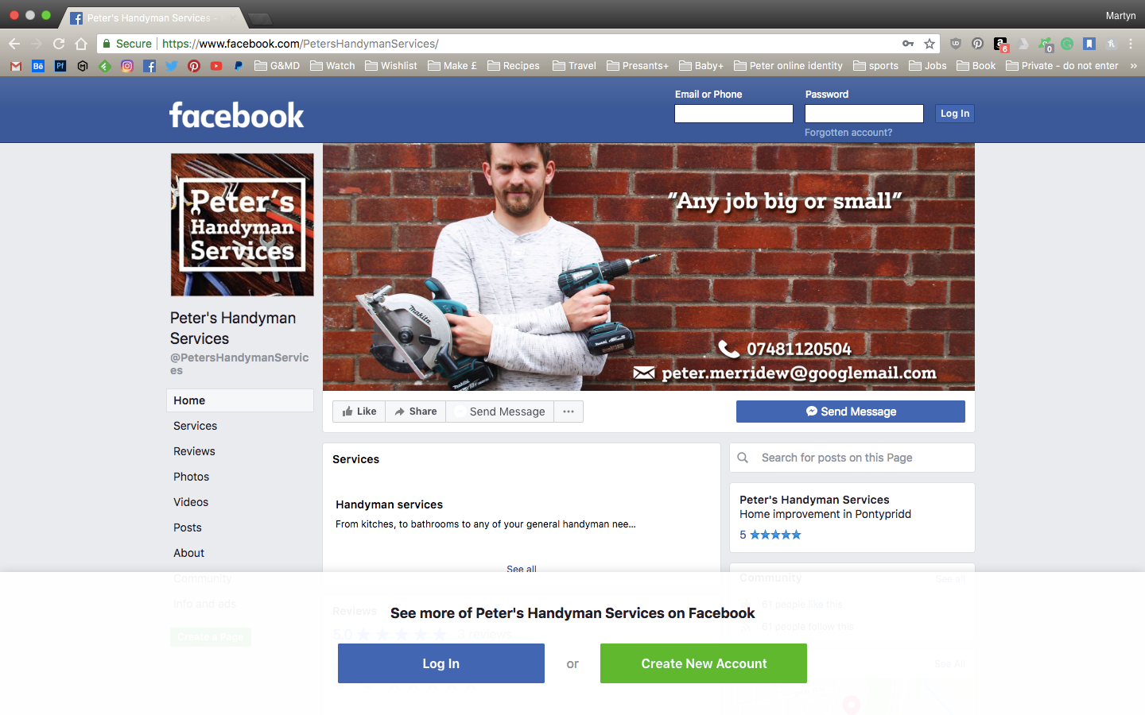Click the Search for posts on this Page box
This screenshot has width=1145, height=715.
(x=852, y=458)
